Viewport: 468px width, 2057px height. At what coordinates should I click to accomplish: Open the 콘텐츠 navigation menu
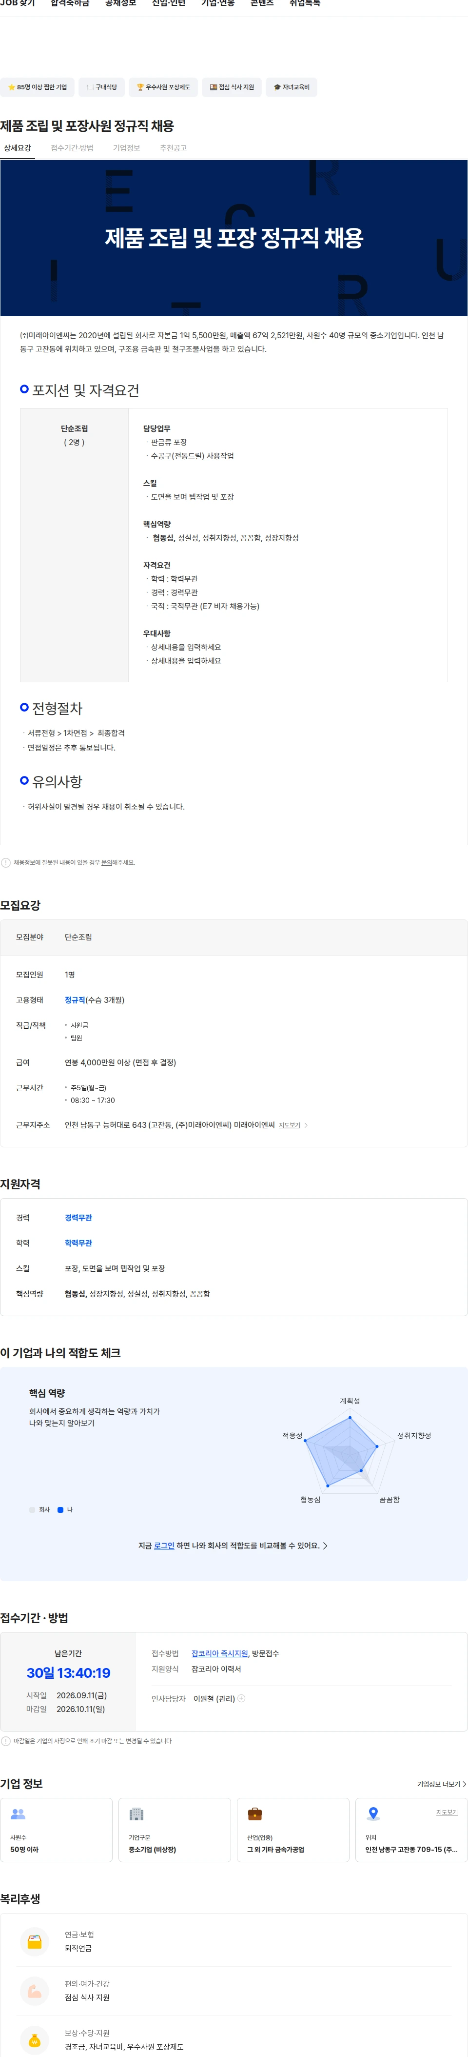coord(261,3)
